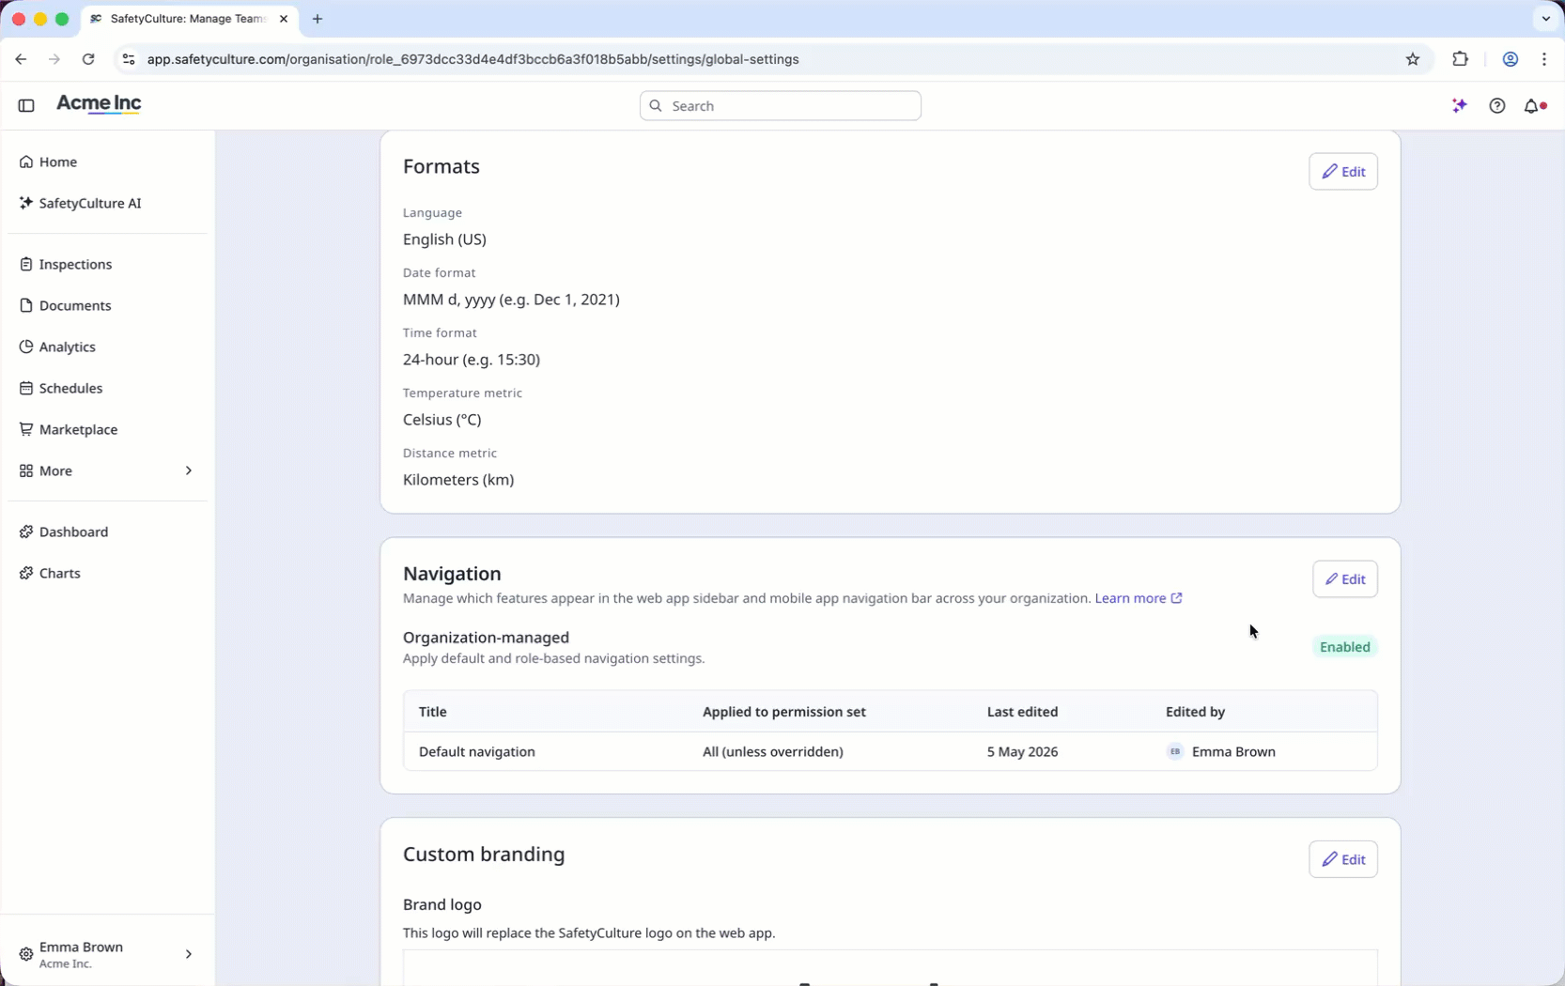This screenshot has height=986, width=1565.
Task: Click 'All (unless overridden)' cell
Action: point(772,751)
